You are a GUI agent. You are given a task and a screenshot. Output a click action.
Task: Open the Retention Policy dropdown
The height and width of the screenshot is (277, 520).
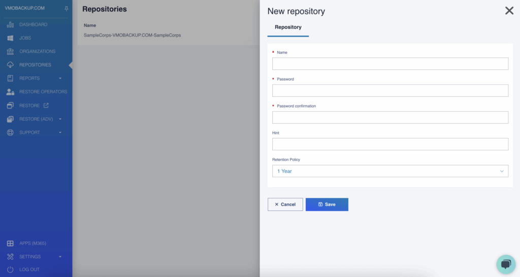coord(390,171)
